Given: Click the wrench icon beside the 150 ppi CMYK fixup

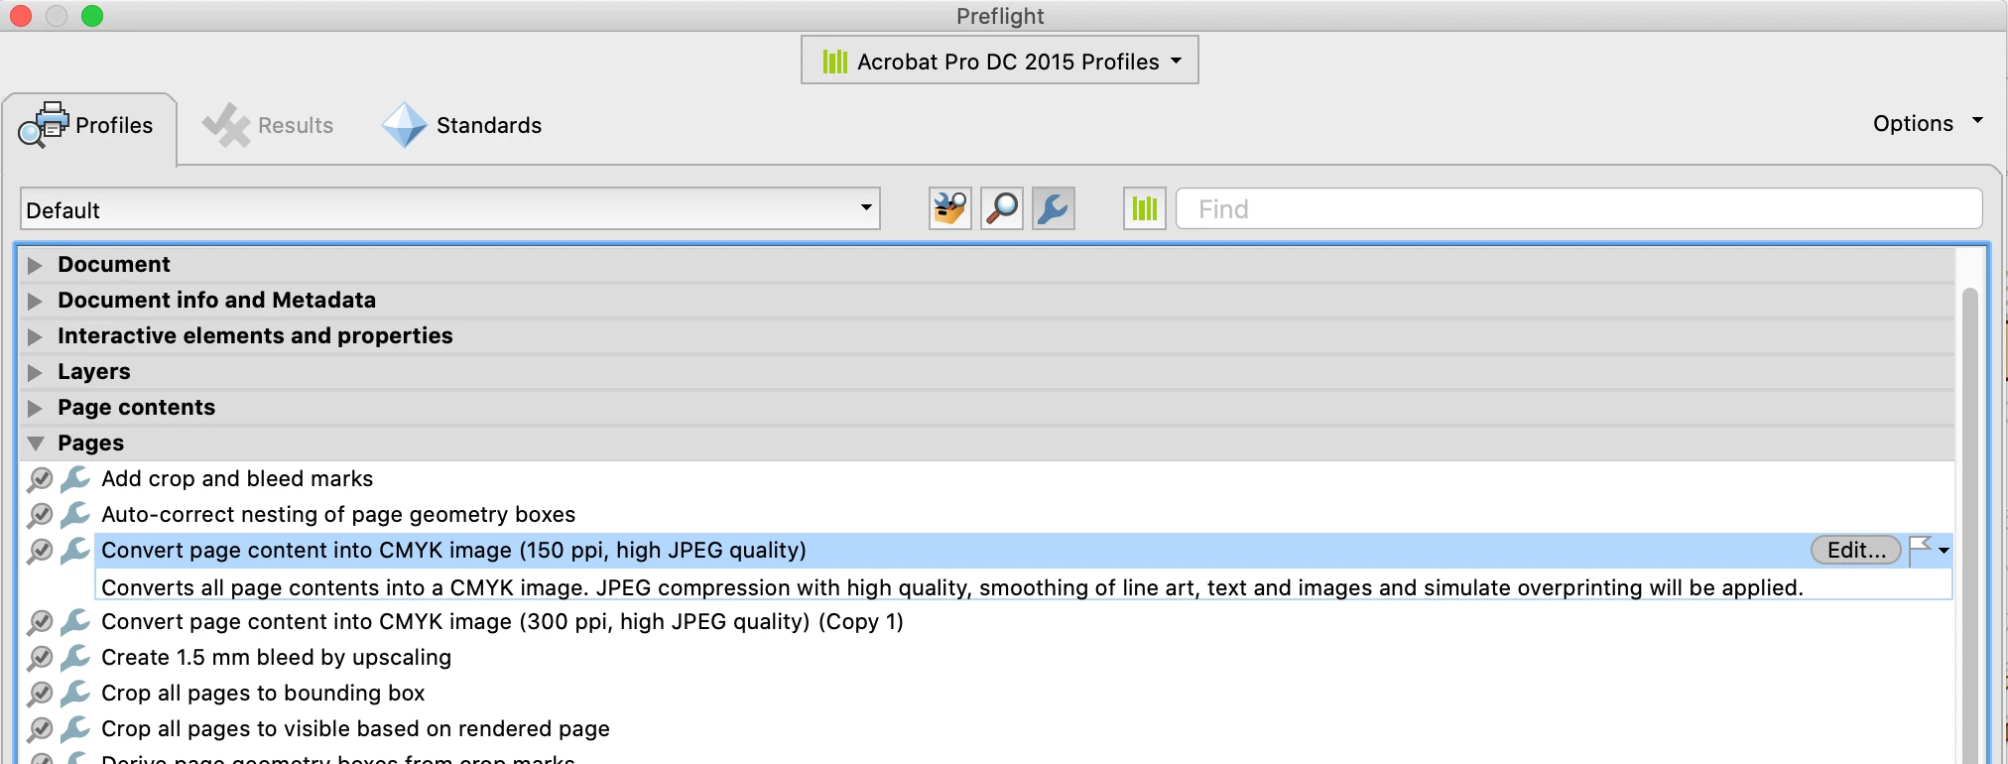Looking at the screenshot, I should click(x=75, y=551).
